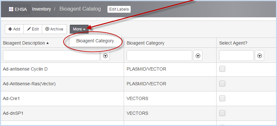Sort by Bioagent Description column header

[26, 43]
